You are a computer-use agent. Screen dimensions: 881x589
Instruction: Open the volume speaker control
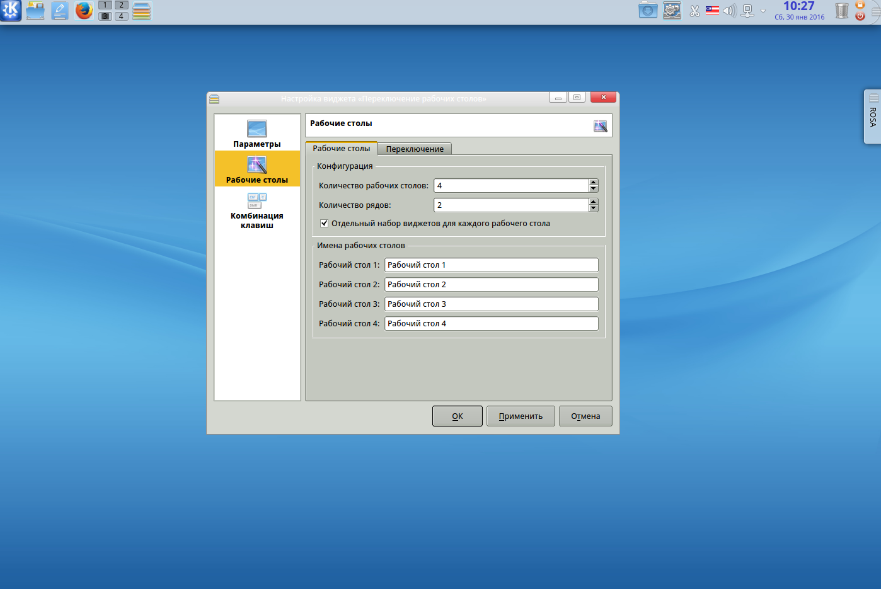tap(729, 11)
